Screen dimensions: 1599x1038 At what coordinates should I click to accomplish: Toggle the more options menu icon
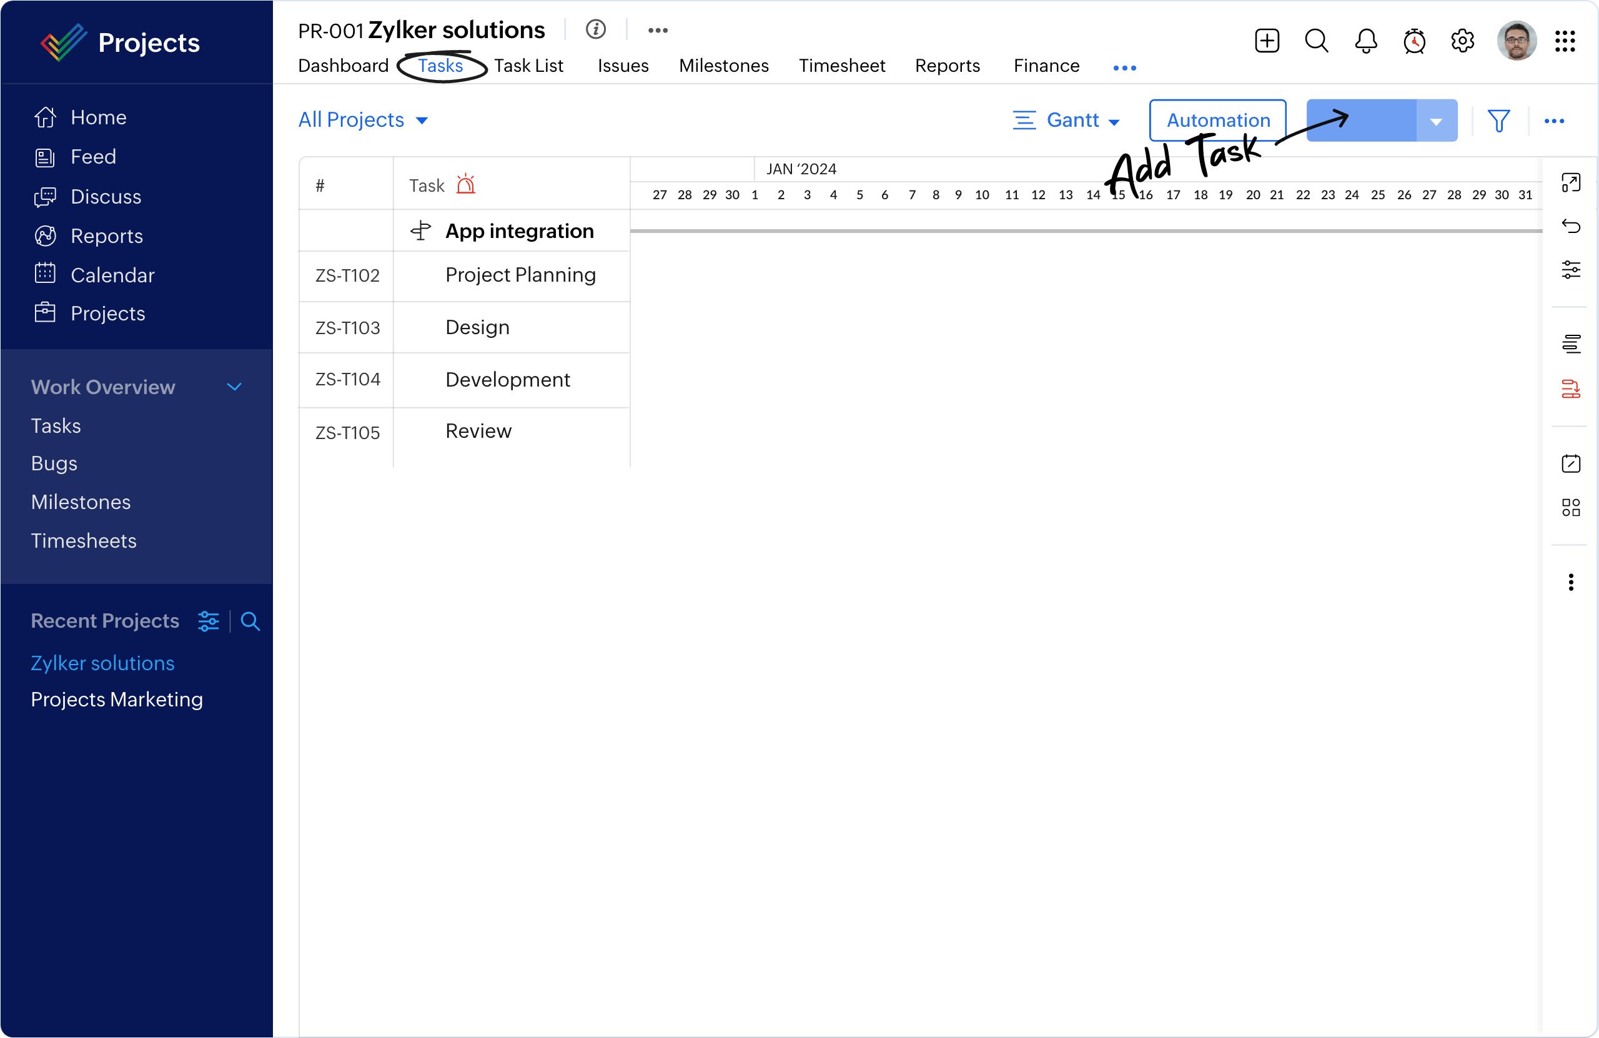tap(1556, 120)
